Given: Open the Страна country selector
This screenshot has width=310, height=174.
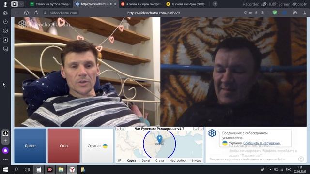Looking at the screenshot, I should [x=97, y=146].
